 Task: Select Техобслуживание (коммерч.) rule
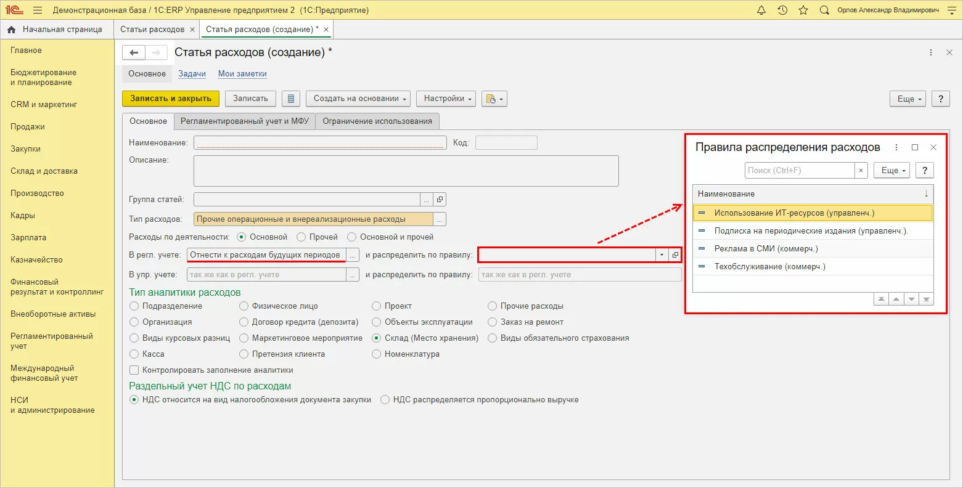pyautogui.click(x=813, y=267)
